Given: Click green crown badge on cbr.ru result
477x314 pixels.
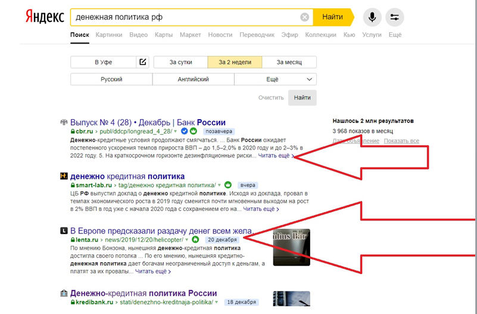Looking at the screenshot, I should 193,131.
